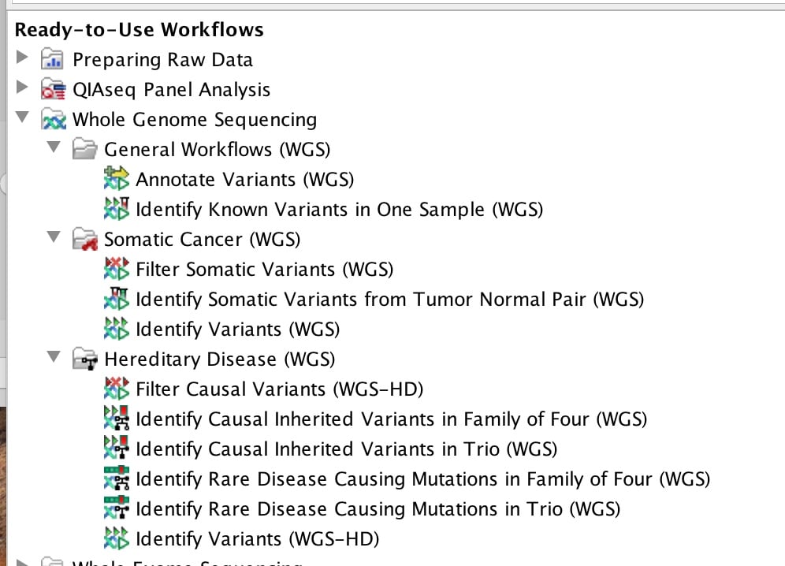Click the Filter Causal Variants (WGS-HD) icon
Image resolution: width=785 pixels, height=566 pixels.
coord(117,389)
